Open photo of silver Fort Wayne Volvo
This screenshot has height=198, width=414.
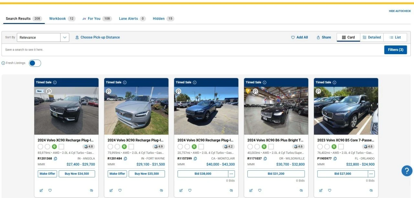click(x=136, y=111)
